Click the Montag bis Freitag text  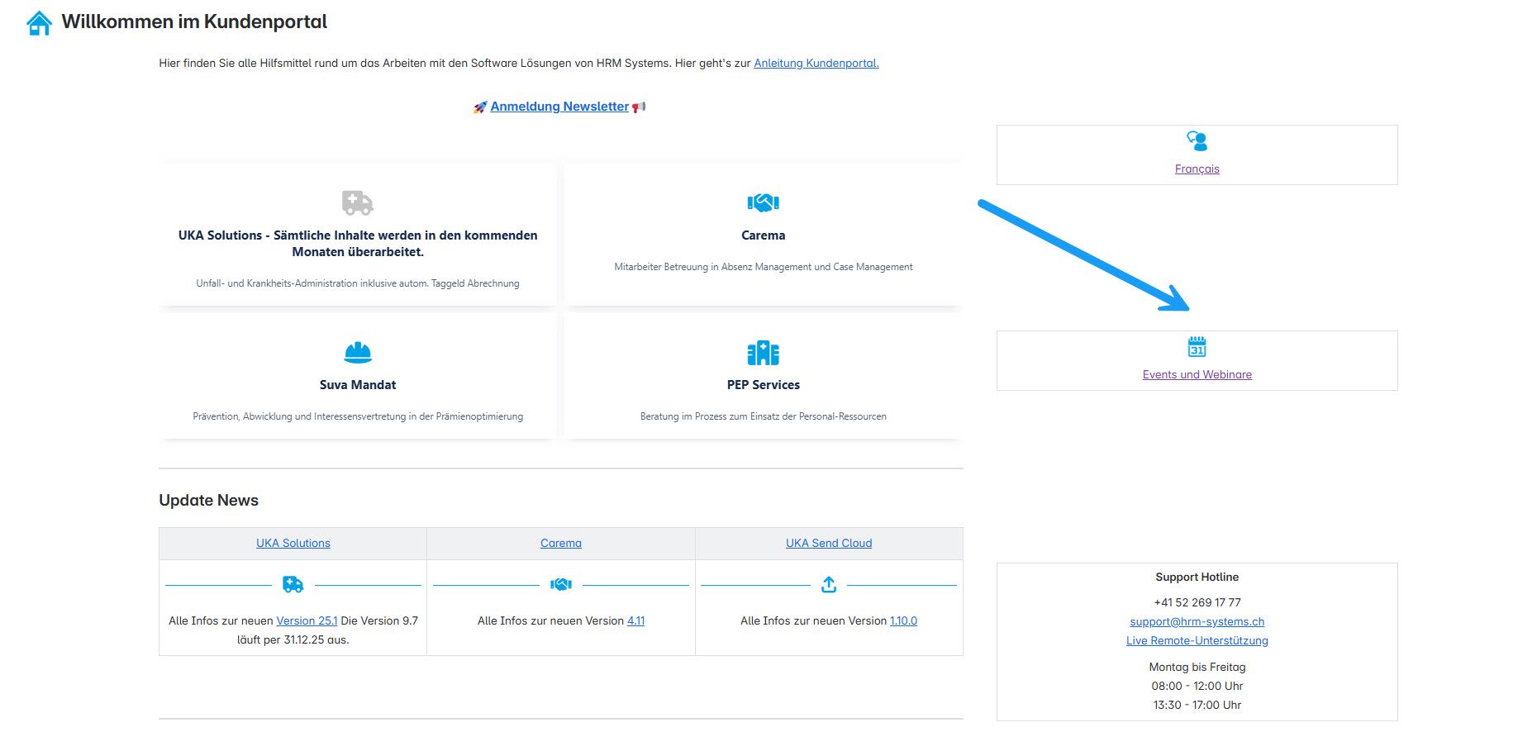pyautogui.click(x=1197, y=667)
